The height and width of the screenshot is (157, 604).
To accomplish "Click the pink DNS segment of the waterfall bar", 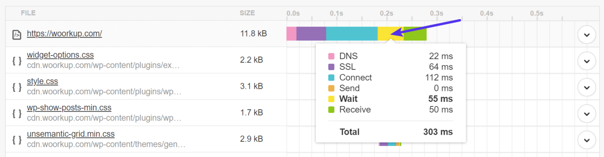I will pos(291,34).
